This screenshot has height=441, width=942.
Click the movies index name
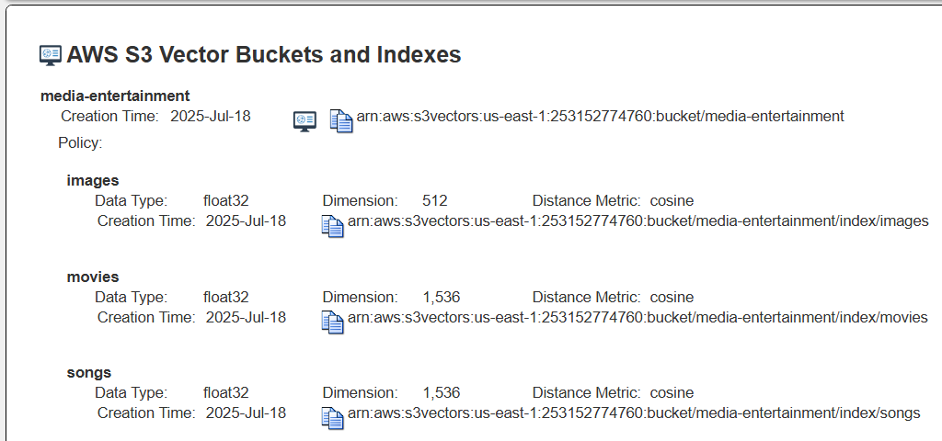[x=93, y=277]
